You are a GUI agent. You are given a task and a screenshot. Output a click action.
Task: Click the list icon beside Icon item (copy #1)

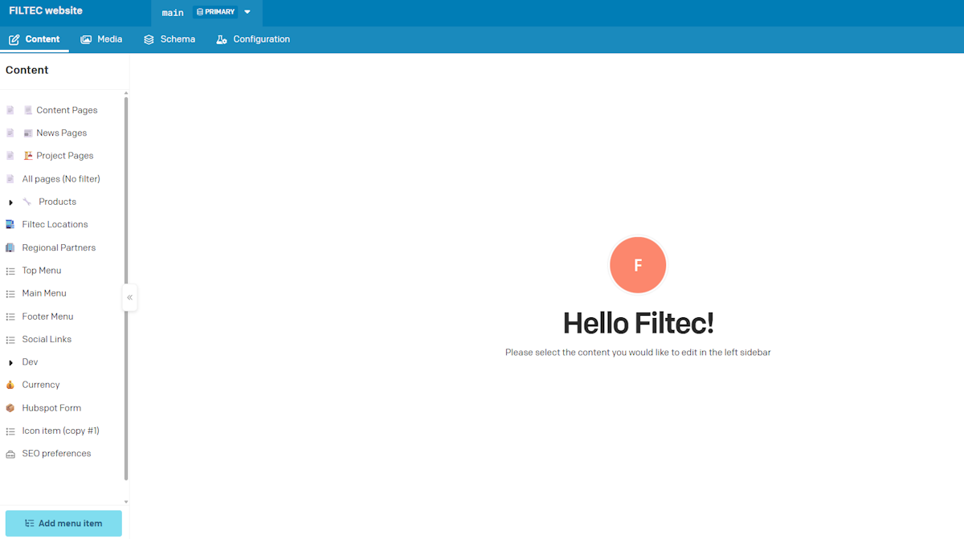tap(10, 431)
